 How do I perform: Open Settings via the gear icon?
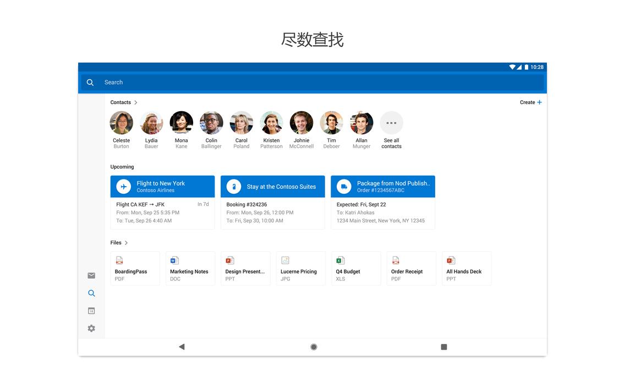click(91, 328)
